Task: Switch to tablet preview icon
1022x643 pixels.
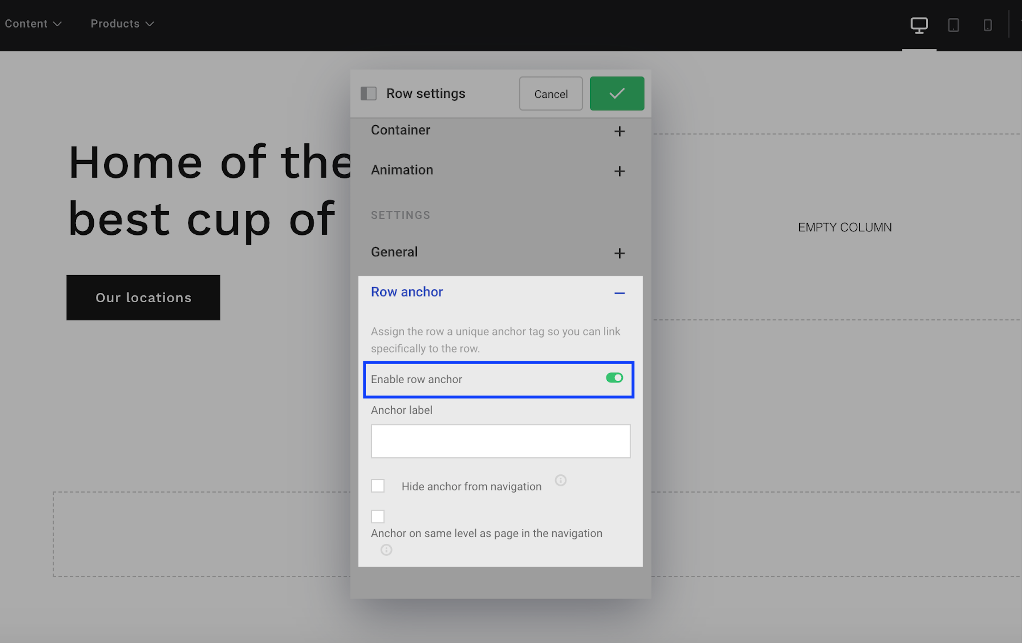Action: [x=953, y=25]
